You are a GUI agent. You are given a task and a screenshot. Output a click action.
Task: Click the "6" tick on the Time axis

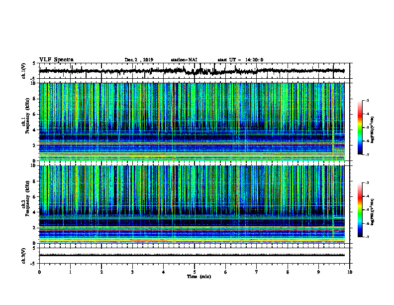pyautogui.click(x=226, y=272)
